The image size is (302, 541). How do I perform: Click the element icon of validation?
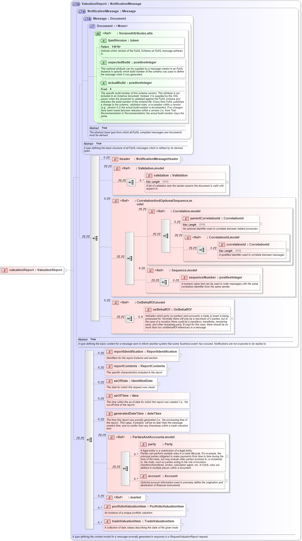149,176
